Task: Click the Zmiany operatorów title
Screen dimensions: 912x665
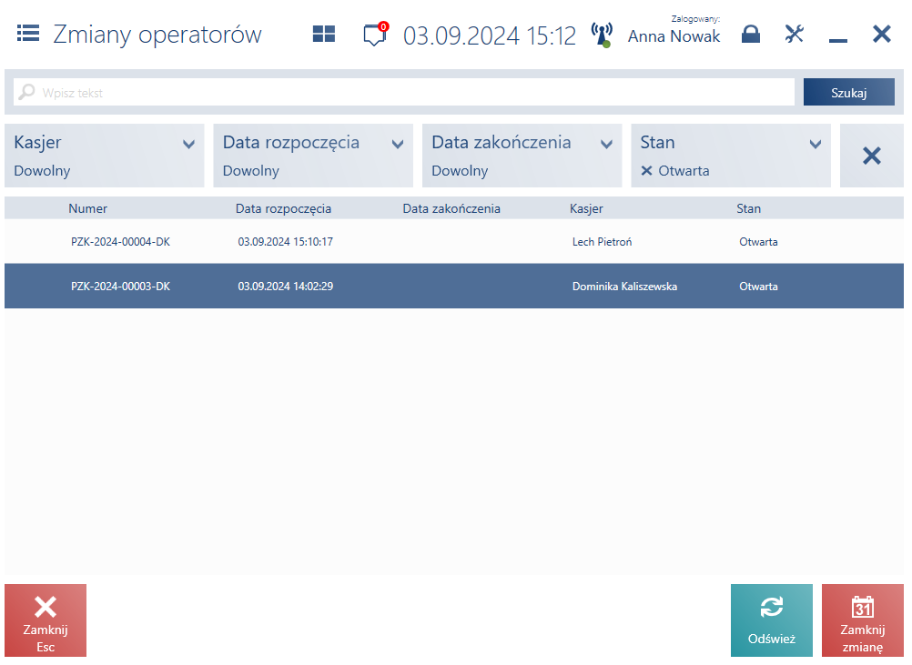Action: [x=157, y=35]
